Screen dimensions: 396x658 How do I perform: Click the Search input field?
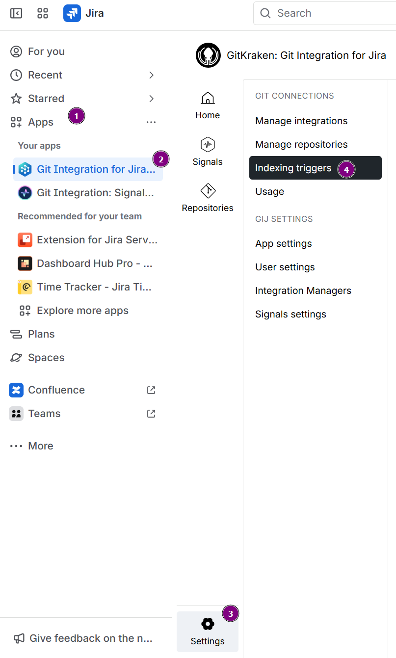tap(334, 13)
